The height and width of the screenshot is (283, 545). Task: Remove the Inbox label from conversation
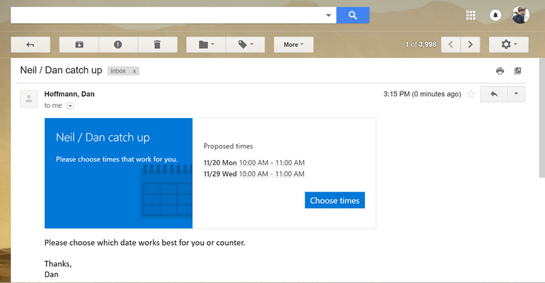[x=134, y=71]
